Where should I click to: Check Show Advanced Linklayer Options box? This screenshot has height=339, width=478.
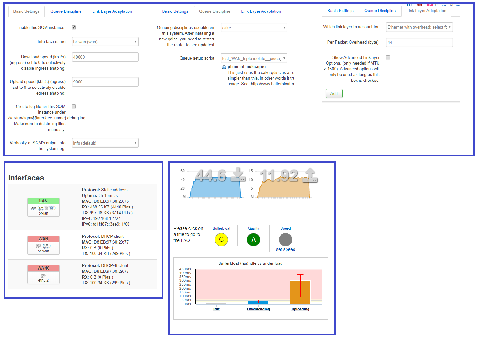388,58
